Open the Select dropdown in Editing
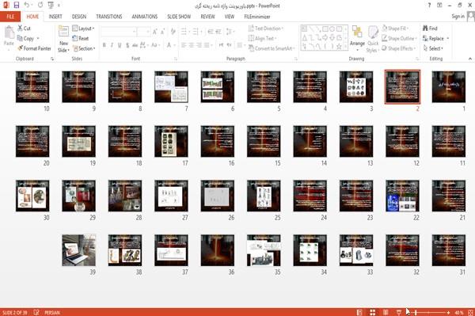 pyautogui.click(x=433, y=48)
